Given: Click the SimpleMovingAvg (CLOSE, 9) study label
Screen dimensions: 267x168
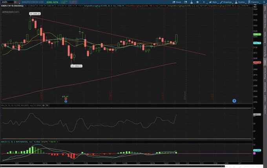Looking at the screenshot, I should tap(183, 6).
